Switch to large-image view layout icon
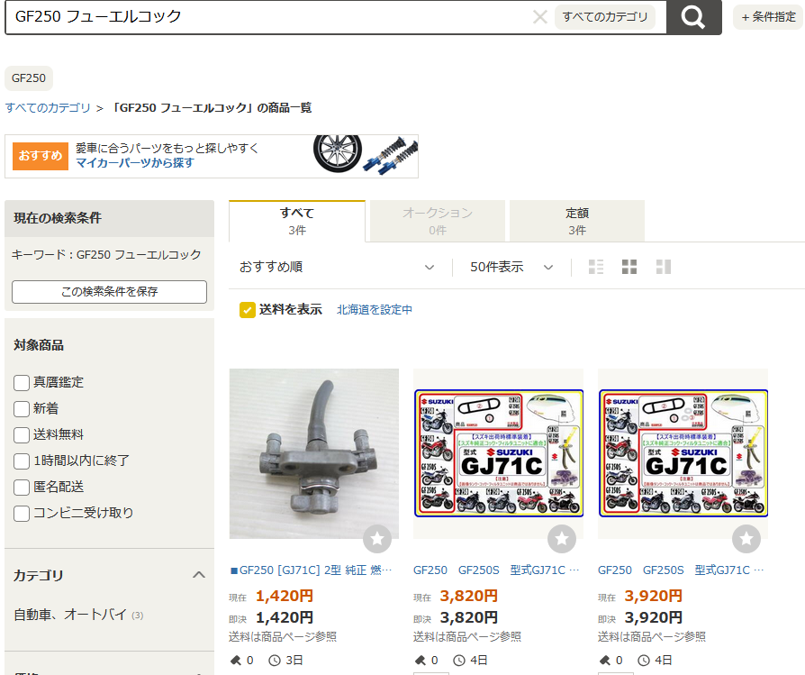805x675 pixels. click(x=664, y=267)
